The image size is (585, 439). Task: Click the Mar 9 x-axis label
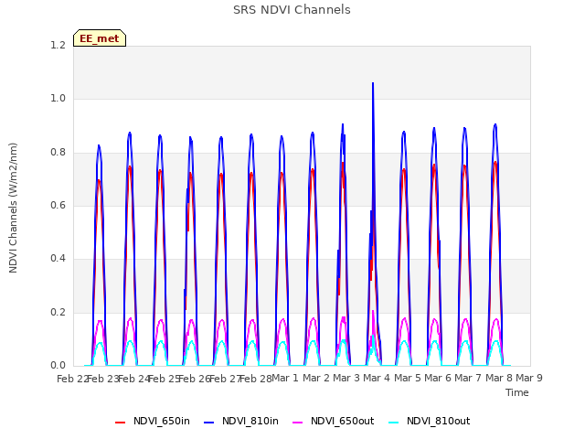pos(529,378)
